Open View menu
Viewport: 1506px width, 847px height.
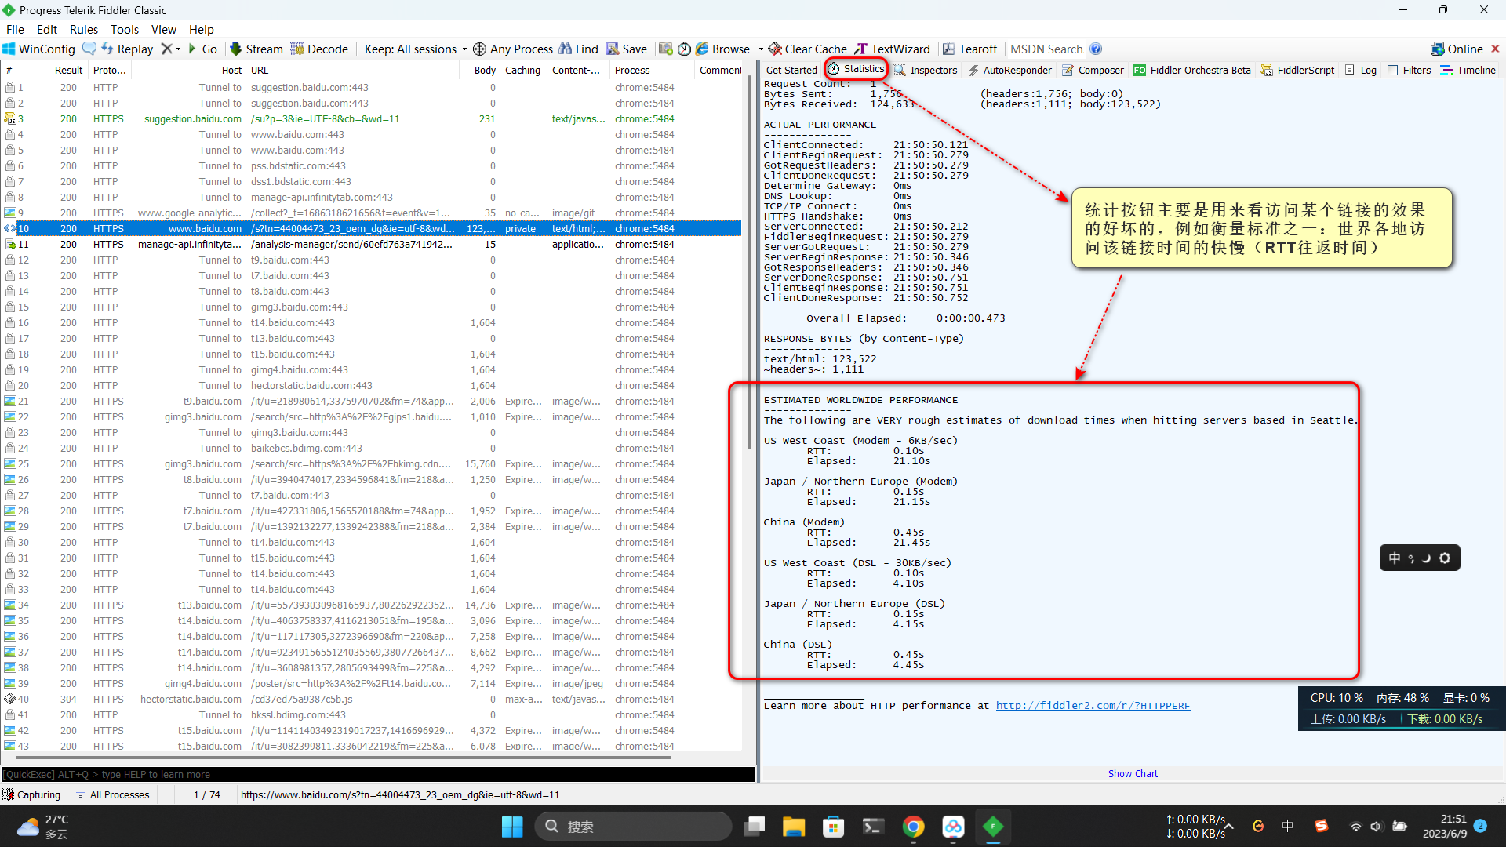point(163,29)
